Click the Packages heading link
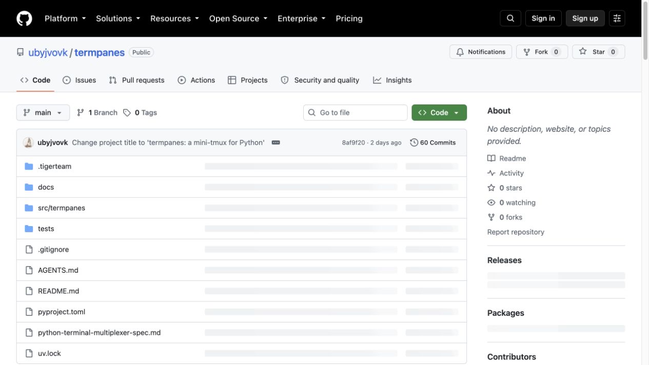The image size is (649, 365). 506,313
